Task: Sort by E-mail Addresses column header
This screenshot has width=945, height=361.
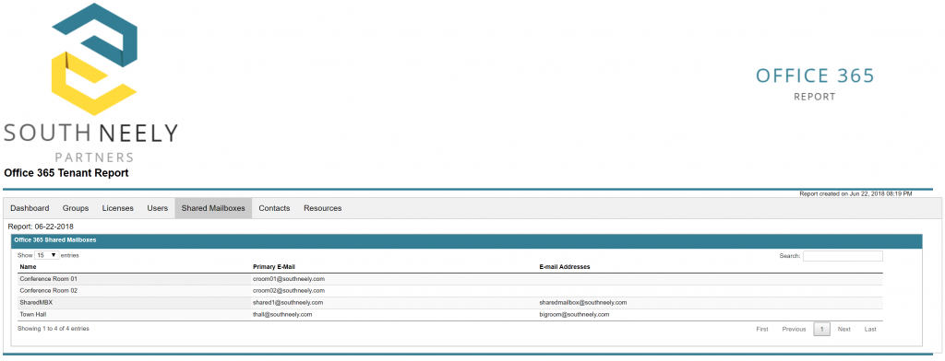Action: click(565, 266)
